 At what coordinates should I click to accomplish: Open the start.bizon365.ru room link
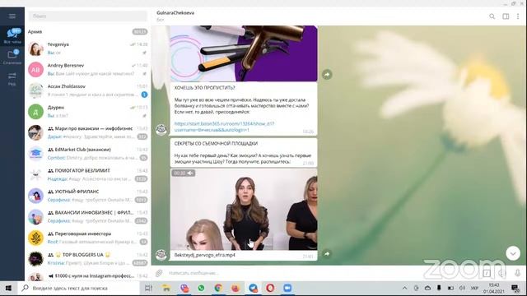(x=224, y=127)
